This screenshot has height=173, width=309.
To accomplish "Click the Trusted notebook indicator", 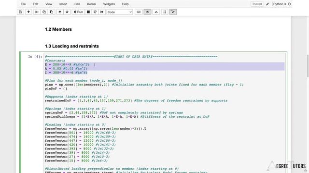I will (x=257, y=4).
